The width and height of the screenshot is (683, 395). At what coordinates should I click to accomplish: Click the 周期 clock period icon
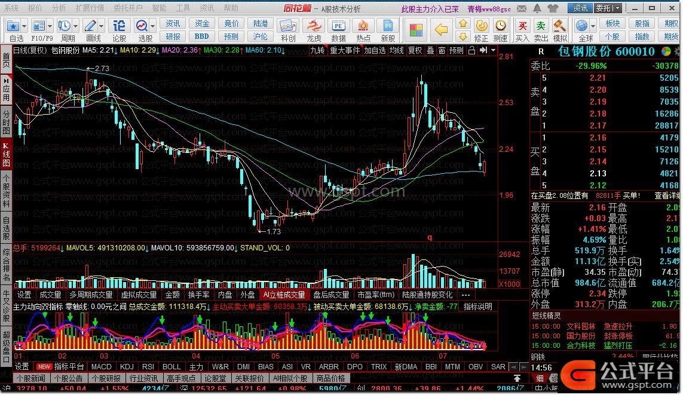(x=65, y=26)
